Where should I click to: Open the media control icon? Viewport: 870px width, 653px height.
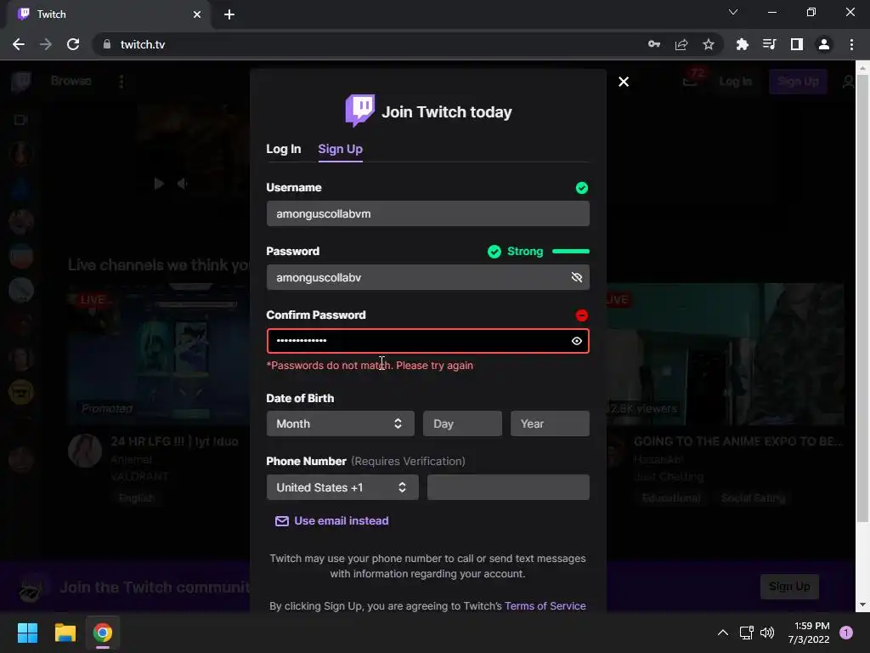[x=769, y=44]
